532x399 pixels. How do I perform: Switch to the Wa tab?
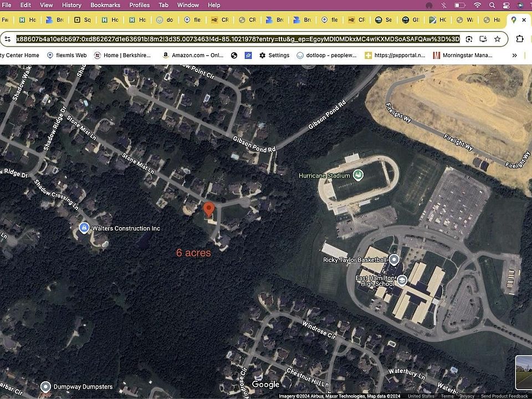point(465,20)
